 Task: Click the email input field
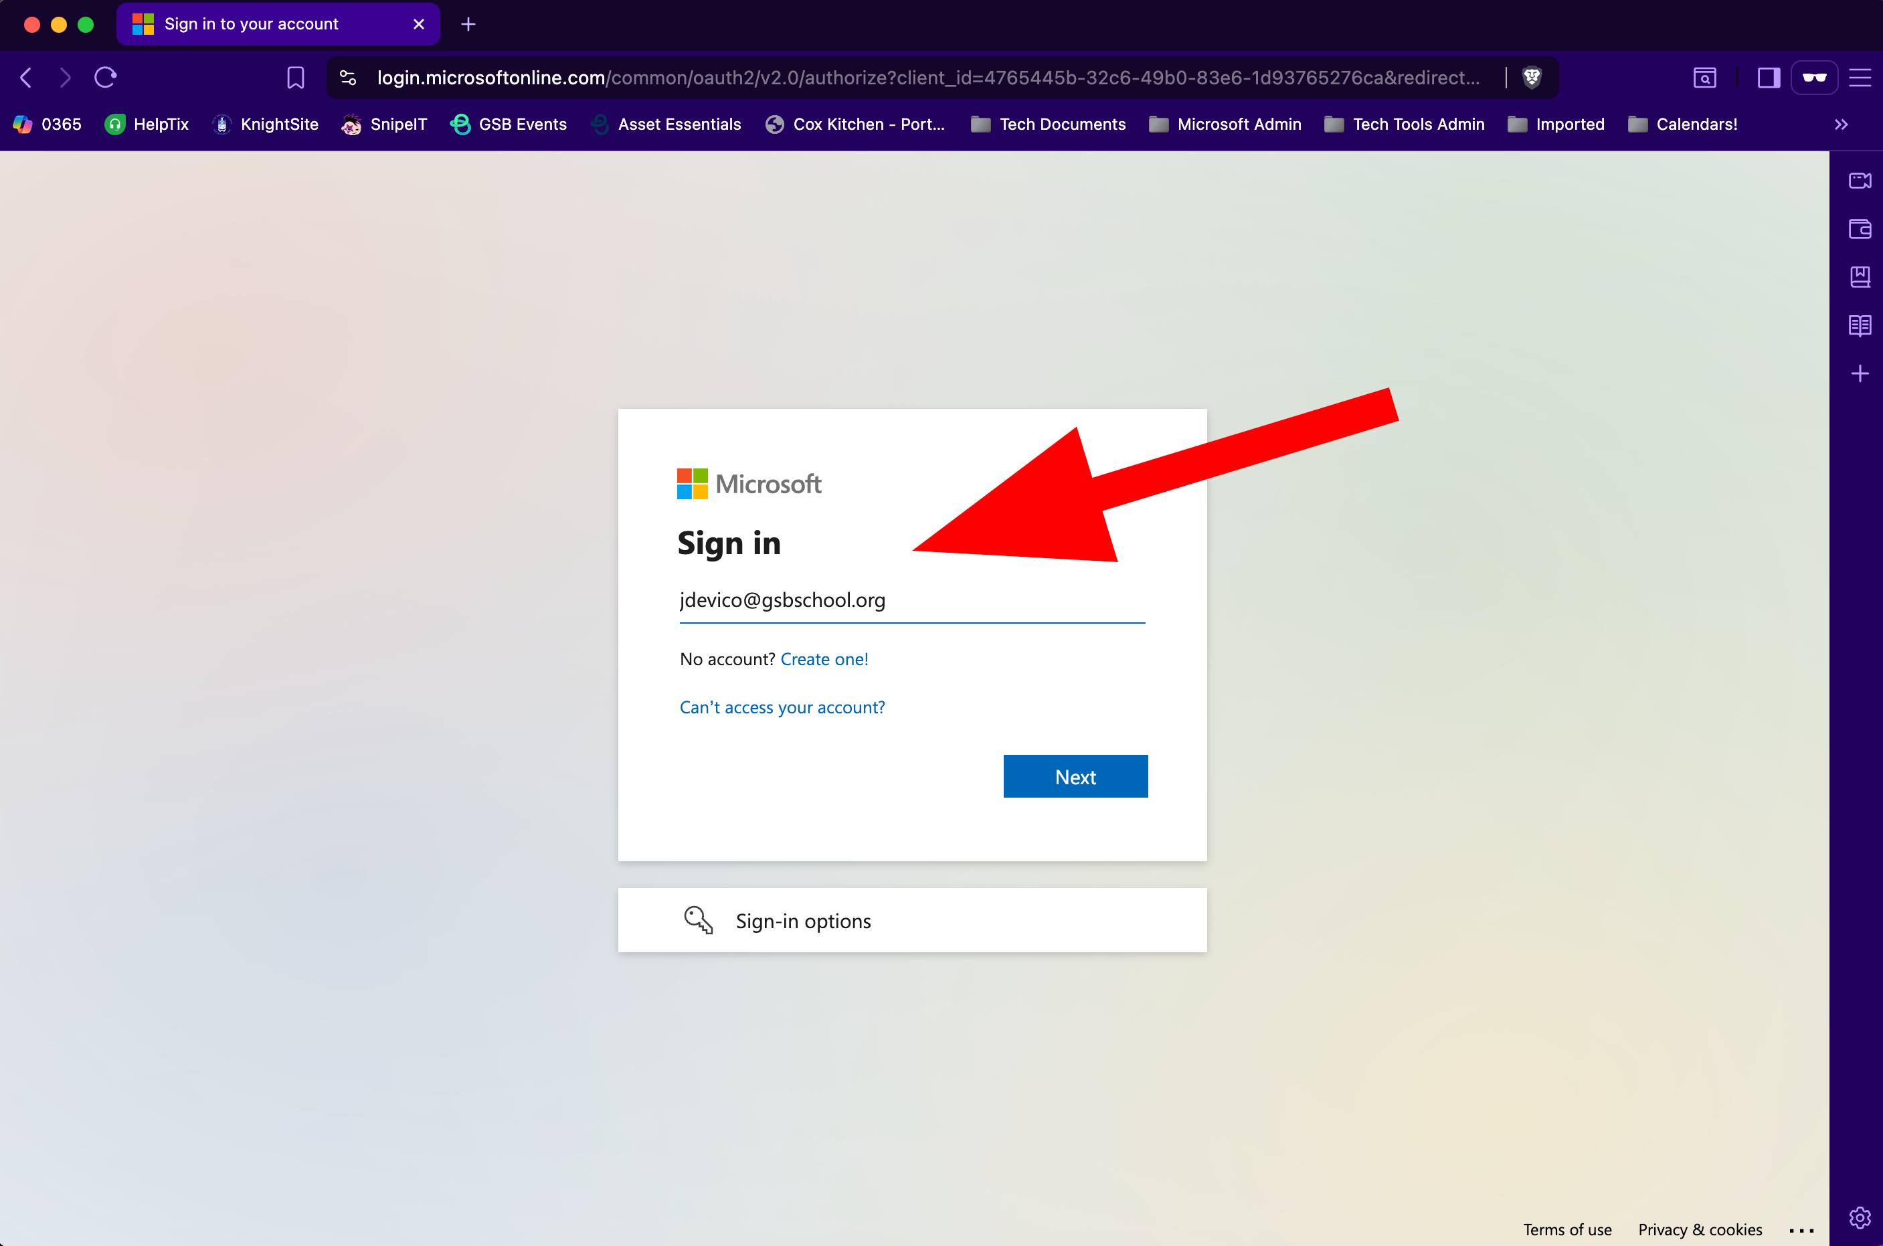coord(911,600)
